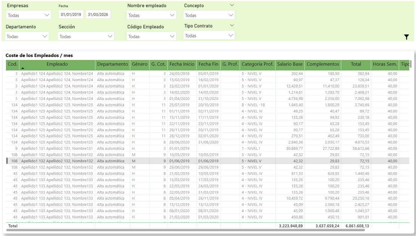Collapse the Concepto slicer chevron
This screenshot has height=236, width=416.
[232, 5]
